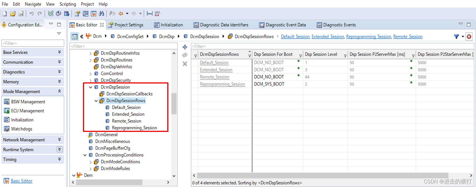Expand the Communication section
476x187 pixels.
59,62
